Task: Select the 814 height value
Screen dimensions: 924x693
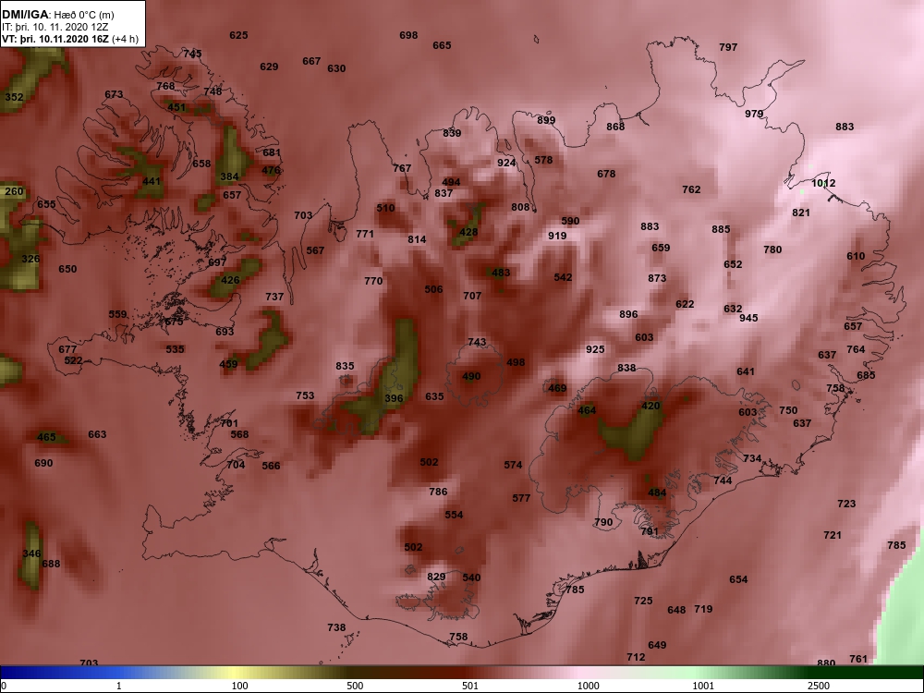Action: (417, 239)
